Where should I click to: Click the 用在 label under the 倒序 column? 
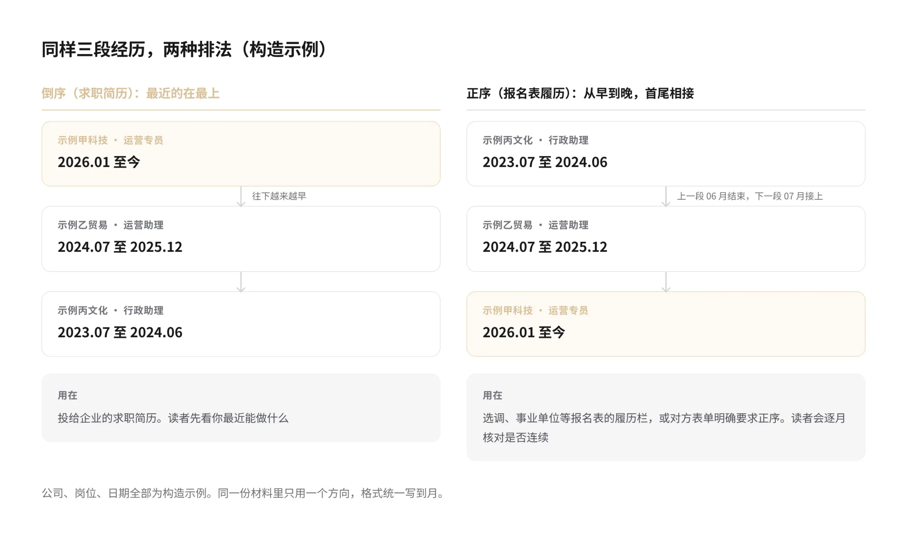point(67,395)
